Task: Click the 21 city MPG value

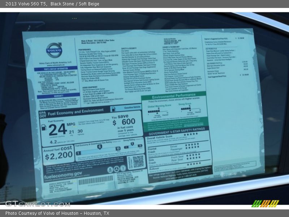Action: (x=72, y=132)
